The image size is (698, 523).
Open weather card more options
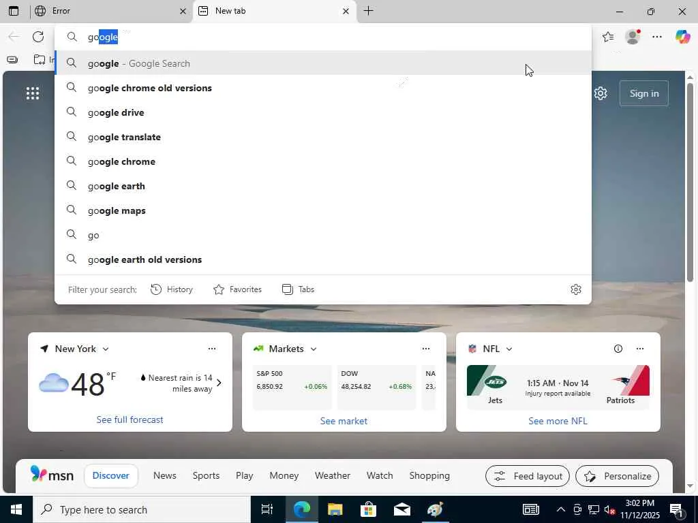(x=212, y=349)
